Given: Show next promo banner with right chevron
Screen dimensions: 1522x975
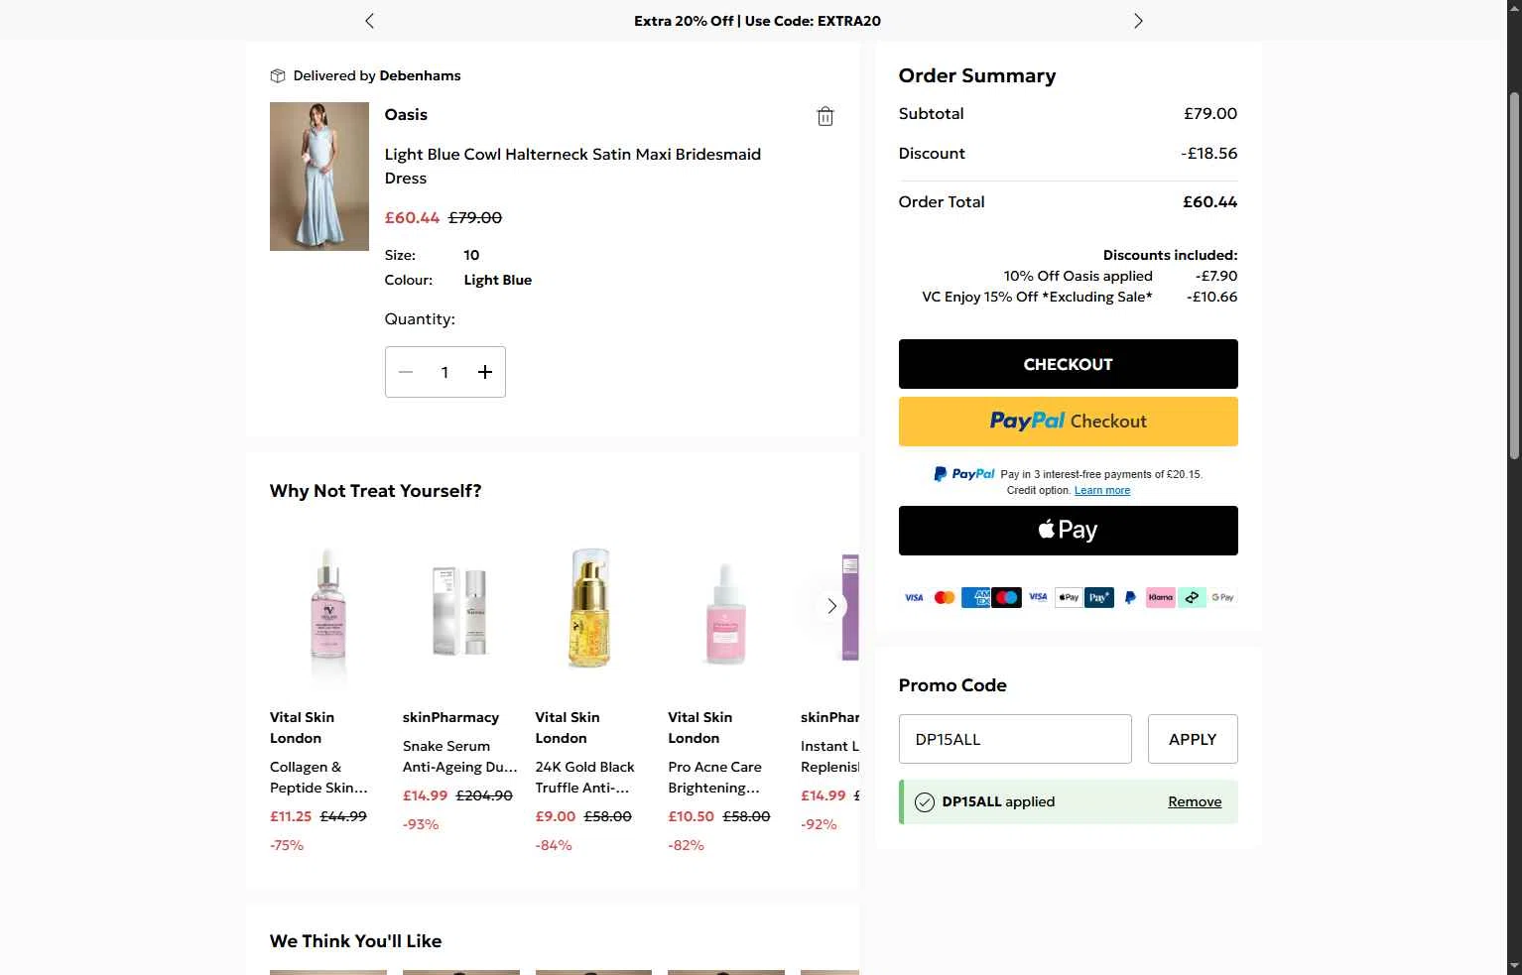Looking at the screenshot, I should [x=1138, y=21].
